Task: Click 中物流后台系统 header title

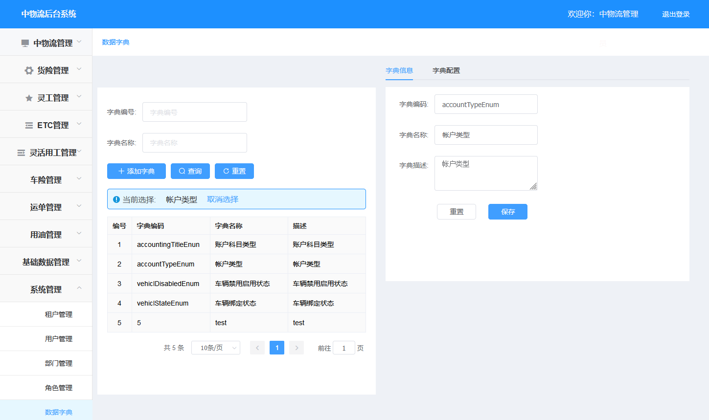Action: click(48, 14)
